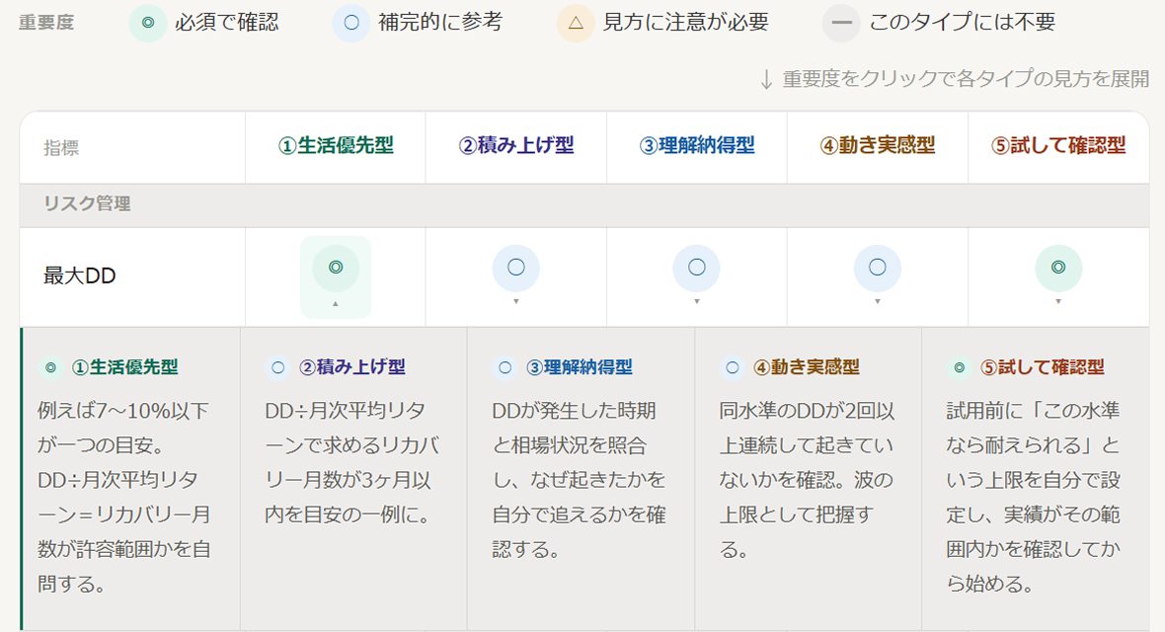
Task: Click the ③理解納得型 detail panel heading
Action: pyautogui.click(x=580, y=367)
